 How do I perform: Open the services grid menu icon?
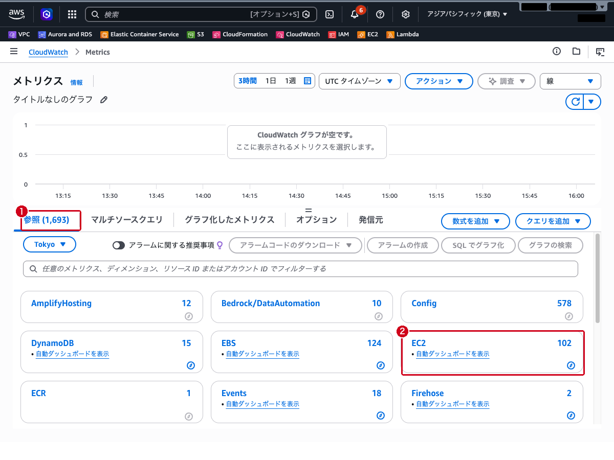72,14
